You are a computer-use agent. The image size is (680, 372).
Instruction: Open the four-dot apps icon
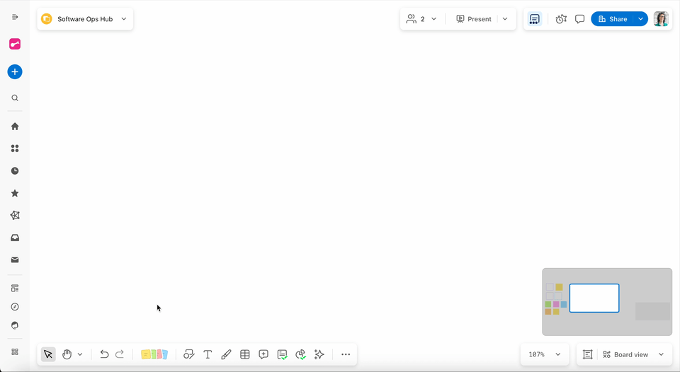[x=15, y=149]
